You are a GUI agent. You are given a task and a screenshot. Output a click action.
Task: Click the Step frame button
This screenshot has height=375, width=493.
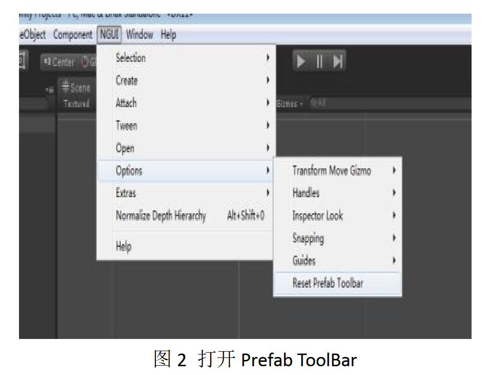[x=338, y=61]
